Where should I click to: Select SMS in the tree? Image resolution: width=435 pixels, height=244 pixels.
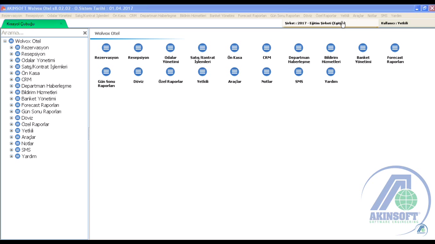coord(26,150)
